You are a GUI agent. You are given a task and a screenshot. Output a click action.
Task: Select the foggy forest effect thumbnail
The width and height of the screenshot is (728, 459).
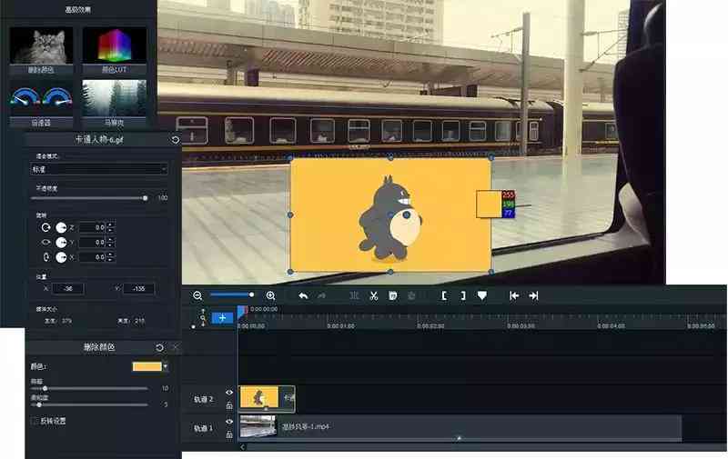[115, 98]
